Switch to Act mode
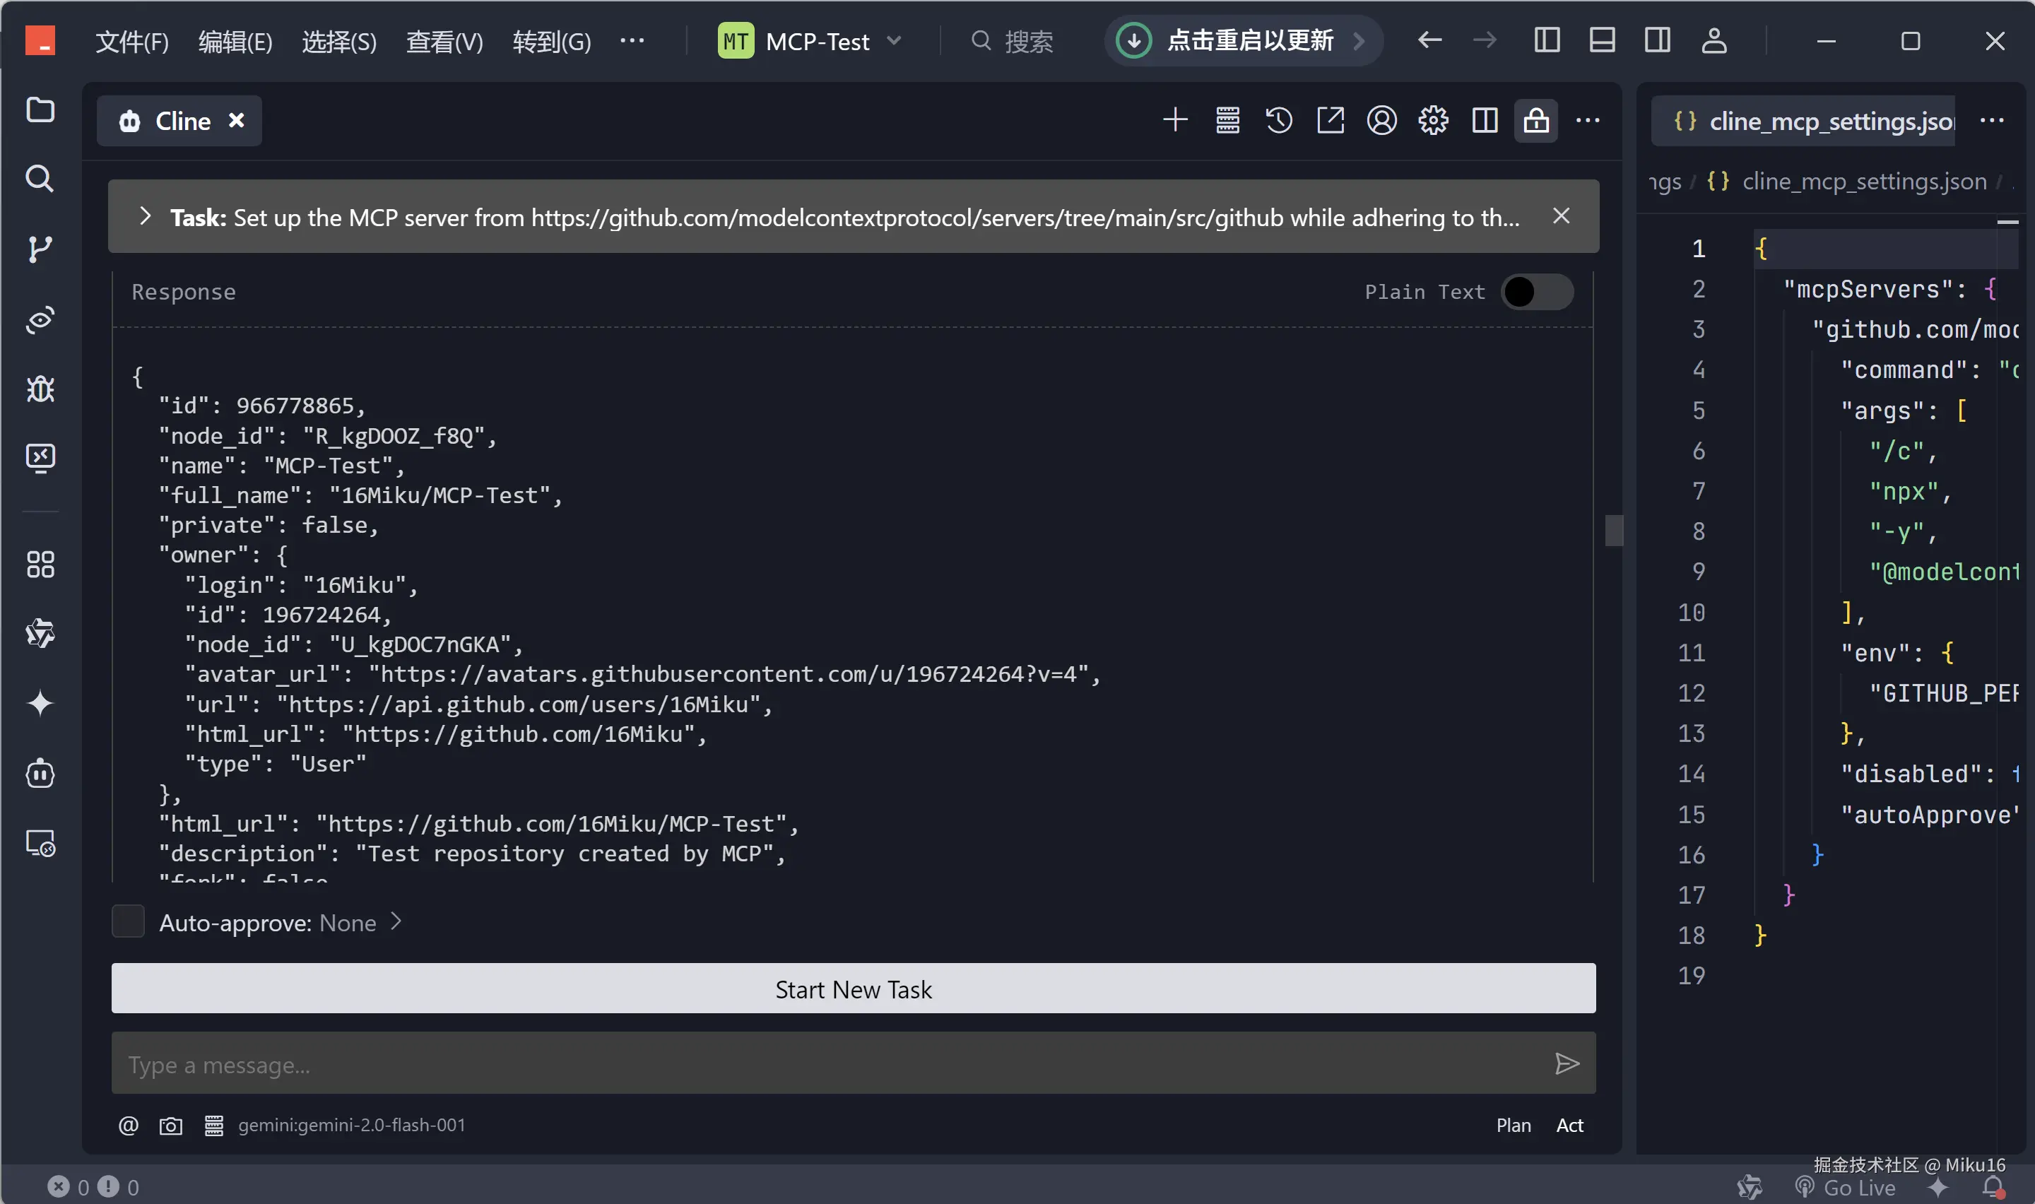 tap(1569, 1126)
